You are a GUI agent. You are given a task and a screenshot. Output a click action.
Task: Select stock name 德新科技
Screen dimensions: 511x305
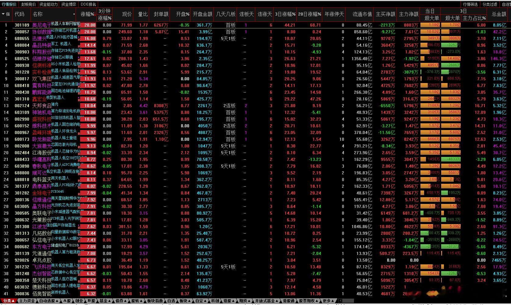(x=42, y=287)
